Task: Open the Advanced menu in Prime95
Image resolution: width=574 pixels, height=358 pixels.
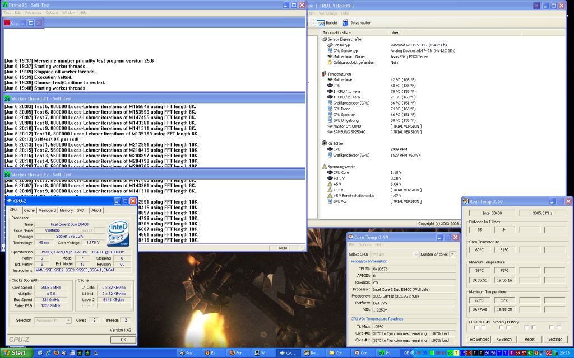Action: point(33,13)
